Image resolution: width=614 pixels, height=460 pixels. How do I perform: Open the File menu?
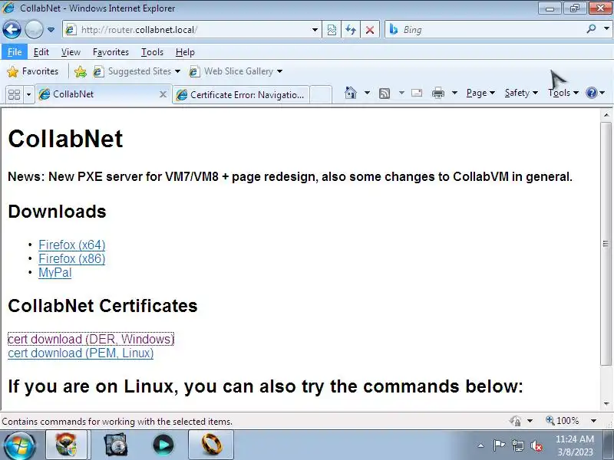pos(15,52)
